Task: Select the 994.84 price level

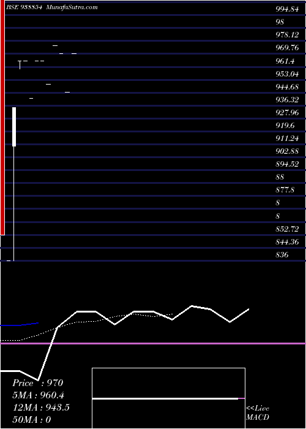Action: [x=287, y=9]
